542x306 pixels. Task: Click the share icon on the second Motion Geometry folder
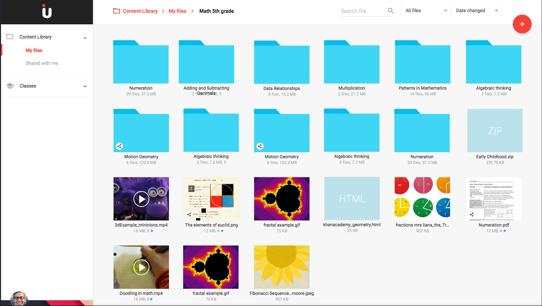(x=260, y=146)
